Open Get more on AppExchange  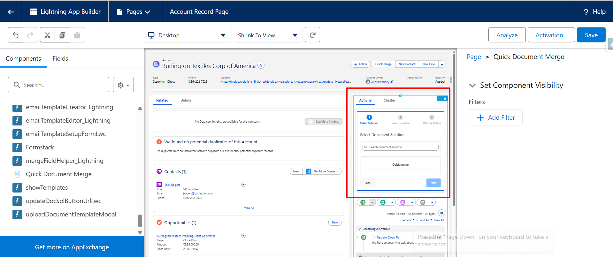pos(72,247)
